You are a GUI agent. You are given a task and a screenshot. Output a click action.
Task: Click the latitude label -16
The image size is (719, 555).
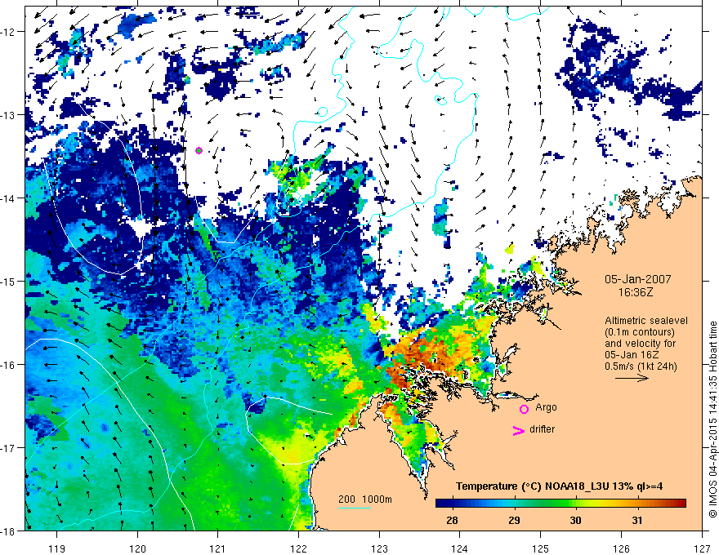(x=9, y=365)
